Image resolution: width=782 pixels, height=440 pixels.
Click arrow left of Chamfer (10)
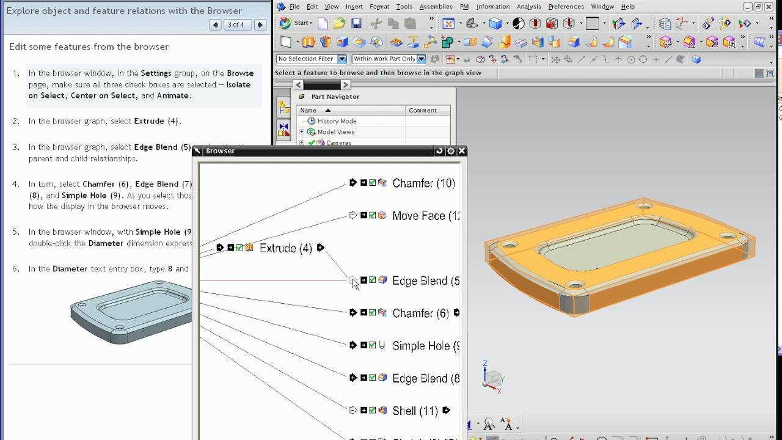(x=353, y=183)
